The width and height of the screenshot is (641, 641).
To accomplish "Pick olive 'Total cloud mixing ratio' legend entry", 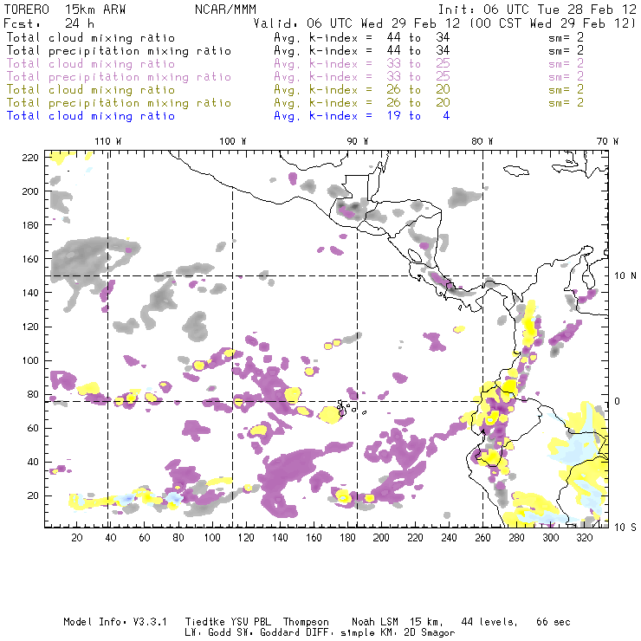I will click(x=91, y=89).
